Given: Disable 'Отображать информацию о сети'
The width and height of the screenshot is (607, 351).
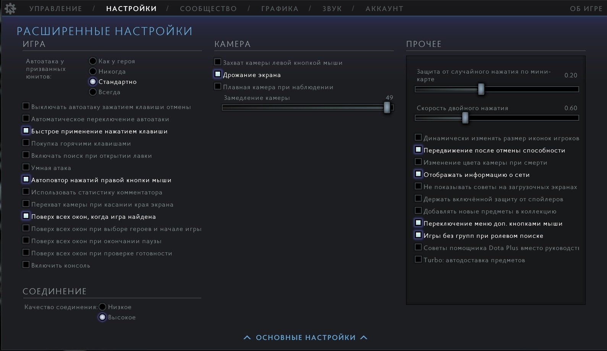Looking at the screenshot, I should [x=418, y=174].
